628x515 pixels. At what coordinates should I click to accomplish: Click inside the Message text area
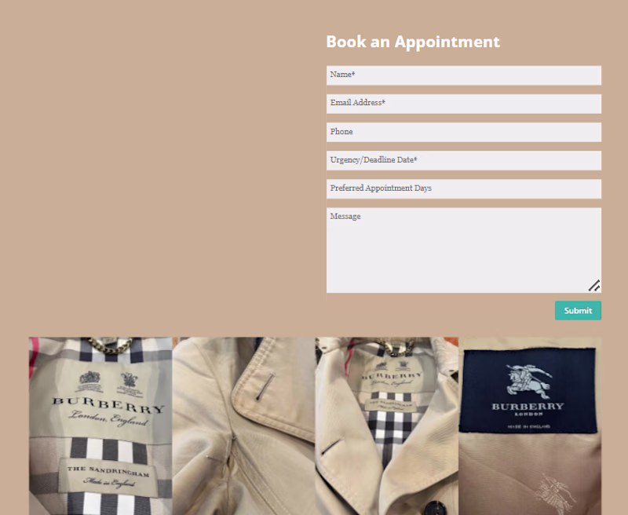(464, 250)
